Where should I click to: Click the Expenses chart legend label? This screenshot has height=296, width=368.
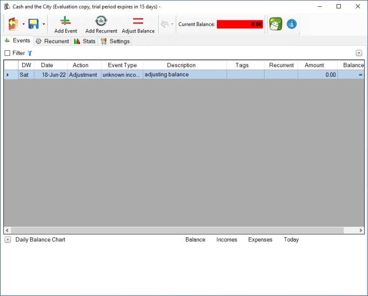click(x=260, y=240)
